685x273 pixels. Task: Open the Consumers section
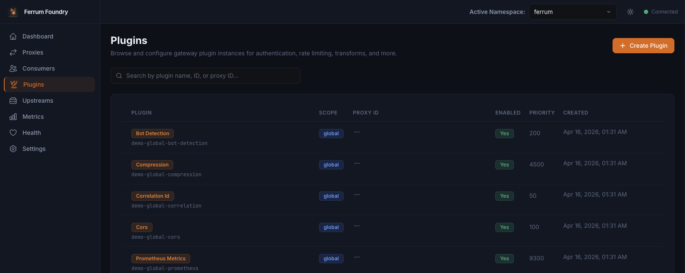49,68
